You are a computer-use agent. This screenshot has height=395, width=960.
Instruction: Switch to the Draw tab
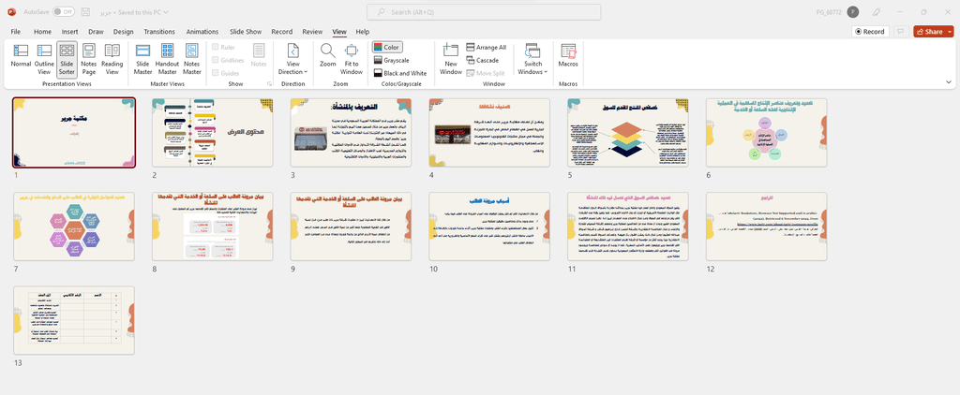click(97, 32)
